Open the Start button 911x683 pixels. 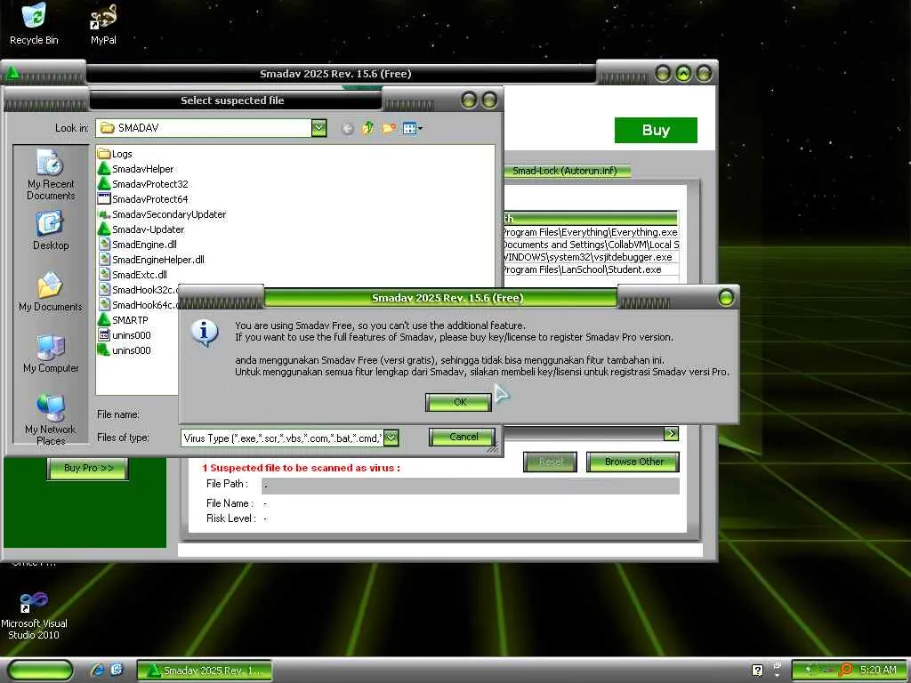40,670
